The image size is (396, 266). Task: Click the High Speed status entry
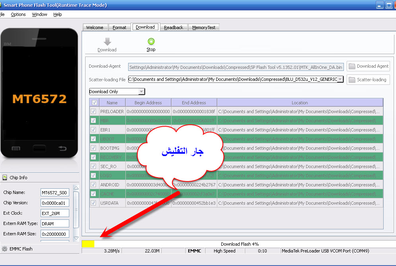(224, 251)
